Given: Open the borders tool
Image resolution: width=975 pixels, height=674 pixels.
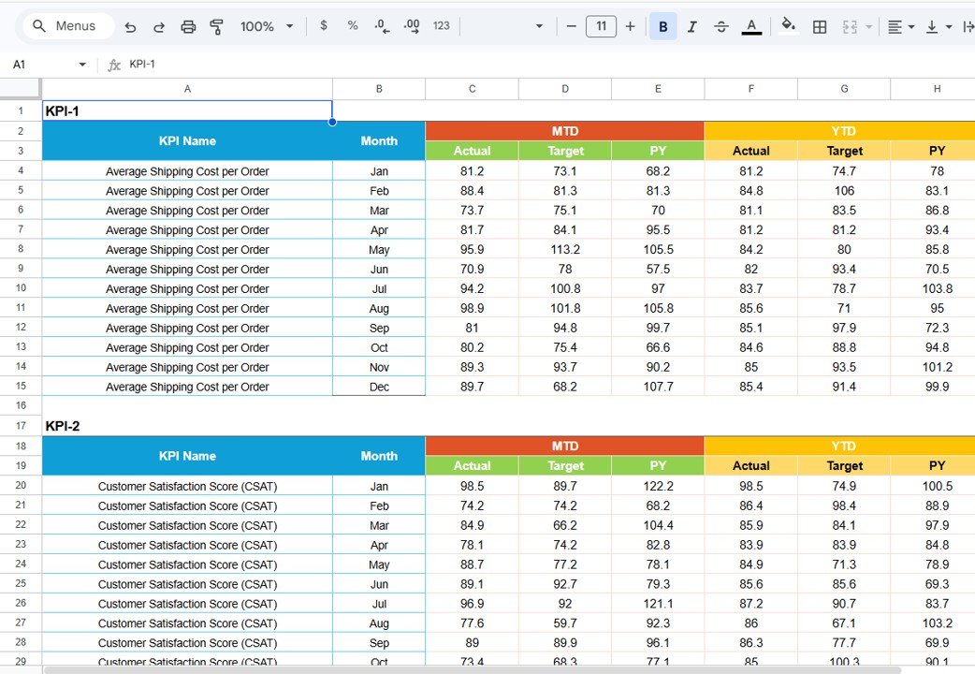Looking at the screenshot, I should click(819, 26).
